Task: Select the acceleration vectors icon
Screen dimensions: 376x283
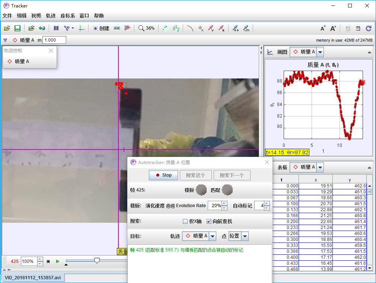Action: click(x=222, y=28)
